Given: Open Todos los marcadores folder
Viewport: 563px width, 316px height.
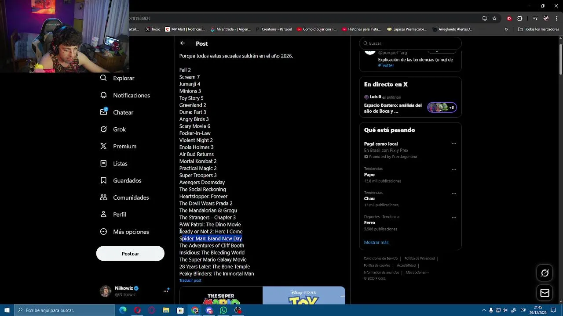Looking at the screenshot, I should point(538,29).
